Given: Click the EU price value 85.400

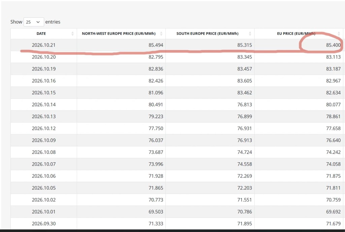Looking at the screenshot, I should pos(333,45).
